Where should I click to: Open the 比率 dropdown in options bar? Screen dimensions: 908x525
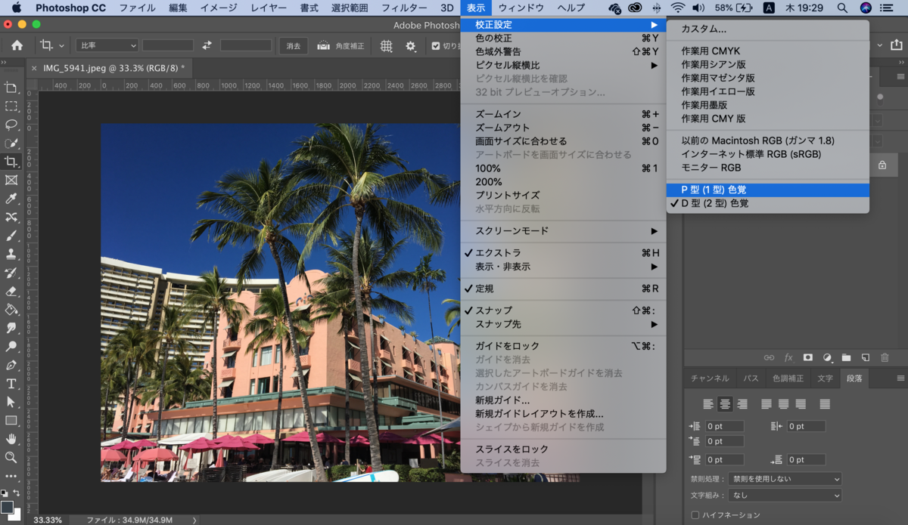pyautogui.click(x=106, y=46)
